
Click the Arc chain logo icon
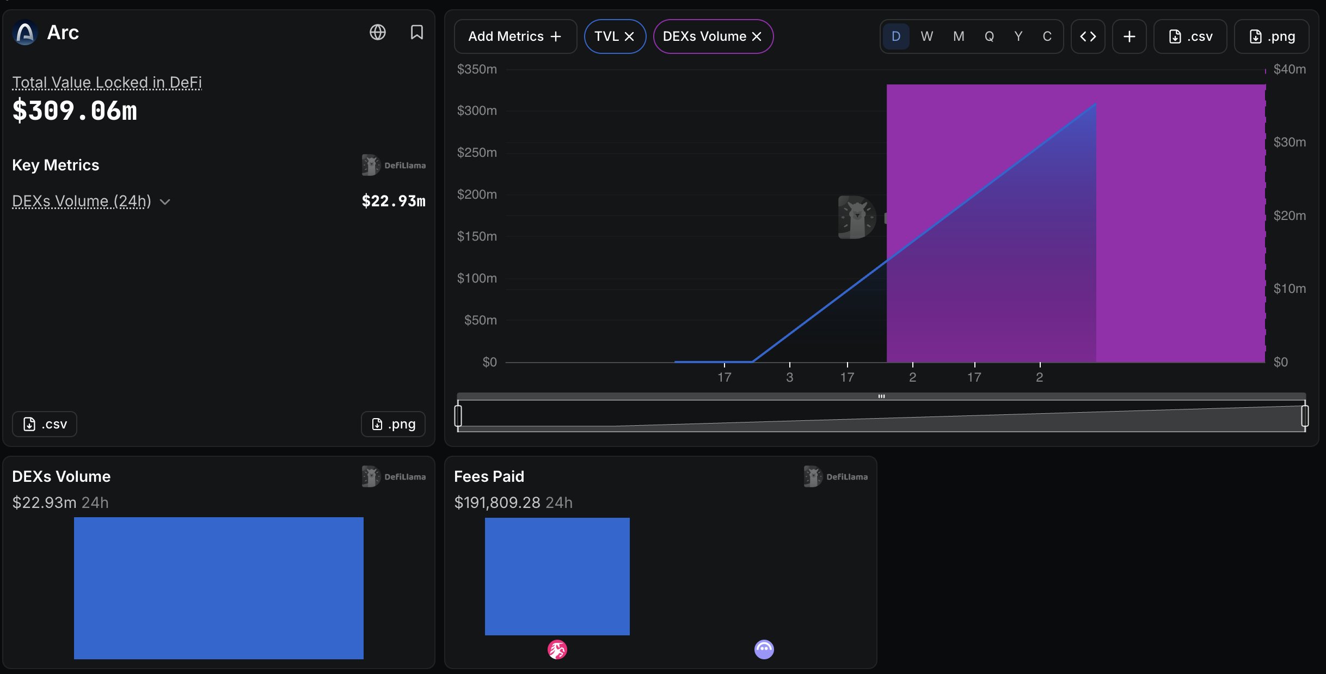[x=25, y=33]
